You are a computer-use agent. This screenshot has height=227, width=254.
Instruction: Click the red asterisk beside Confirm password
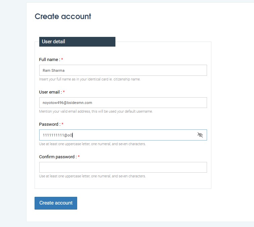point(79,157)
